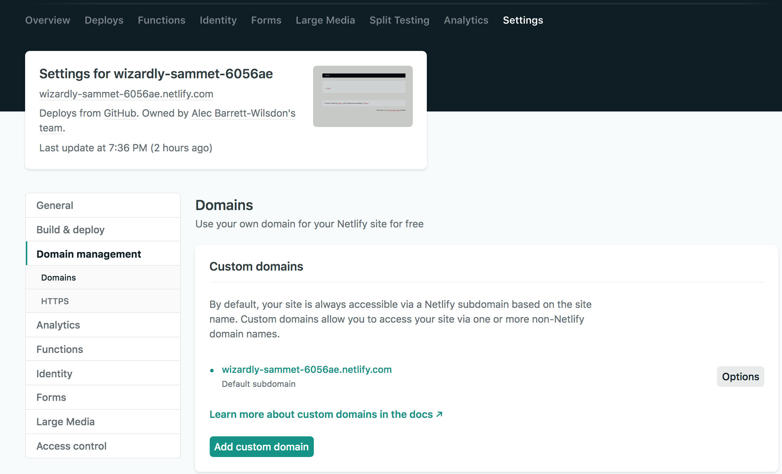782x474 pixels.
Task: Choose the Domains sub-item
Action: point(103,278)
